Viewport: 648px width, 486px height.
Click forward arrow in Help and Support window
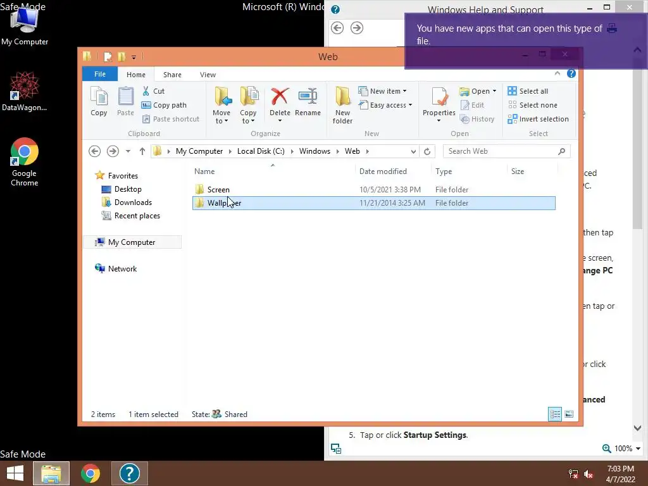tap(357, 28)
